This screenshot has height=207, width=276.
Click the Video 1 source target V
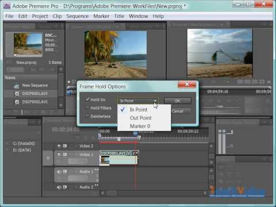click(48, 158)
